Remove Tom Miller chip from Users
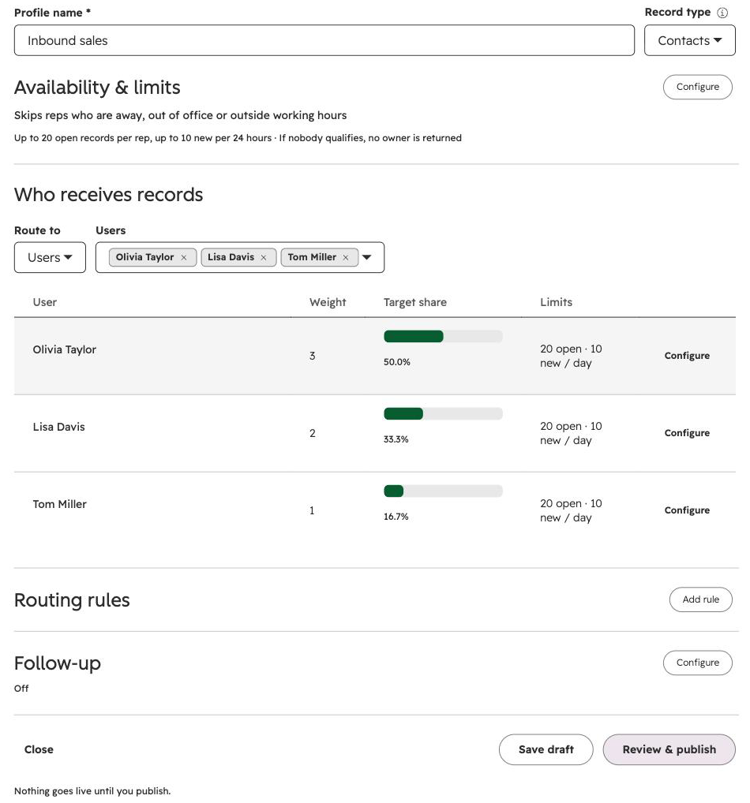 click(x=346, y=258)
